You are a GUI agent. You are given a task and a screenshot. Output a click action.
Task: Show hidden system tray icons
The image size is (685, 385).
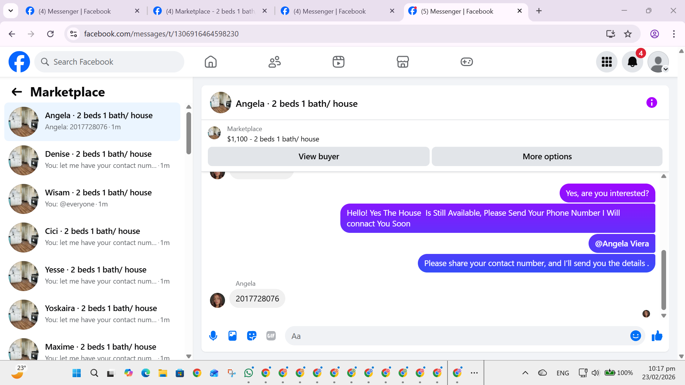(x=525, y=373)
